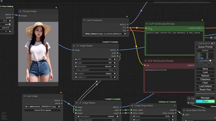Enable the Extra options checkbox

click(x=210, y=61)
